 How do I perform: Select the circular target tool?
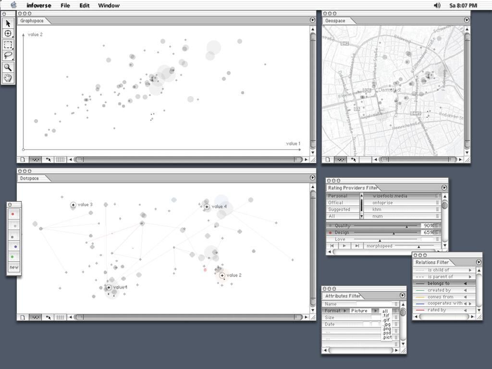pos(8,34)
